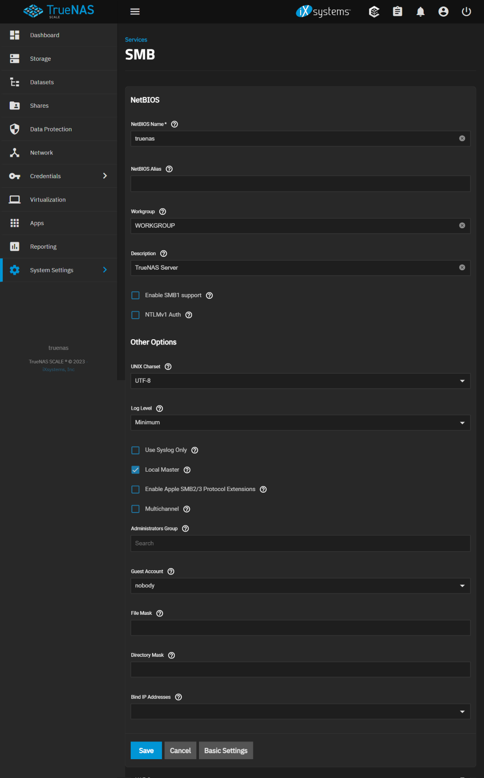Clear the NetBIOS Name field
The image size is (484, 778).
[462, 138]
